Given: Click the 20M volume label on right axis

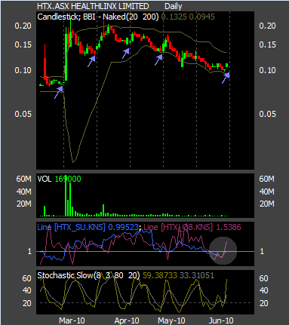Looking at the screenshot, I should pyautogui.click(x=267, y=204).
